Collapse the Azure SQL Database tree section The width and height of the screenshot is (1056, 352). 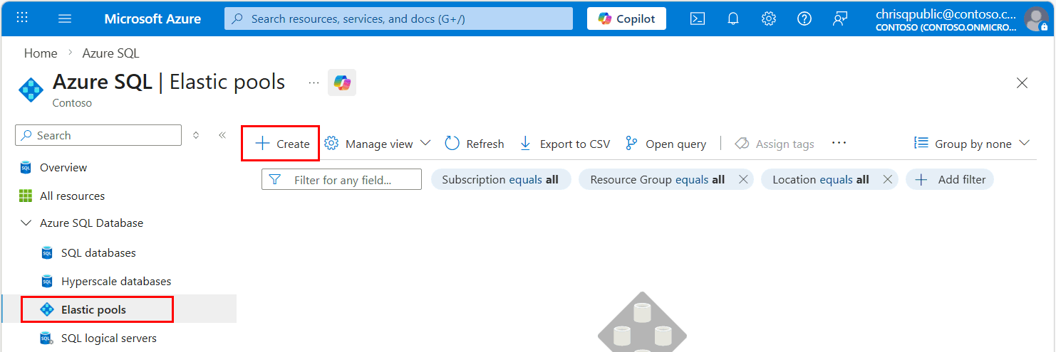tap(26, 223)
